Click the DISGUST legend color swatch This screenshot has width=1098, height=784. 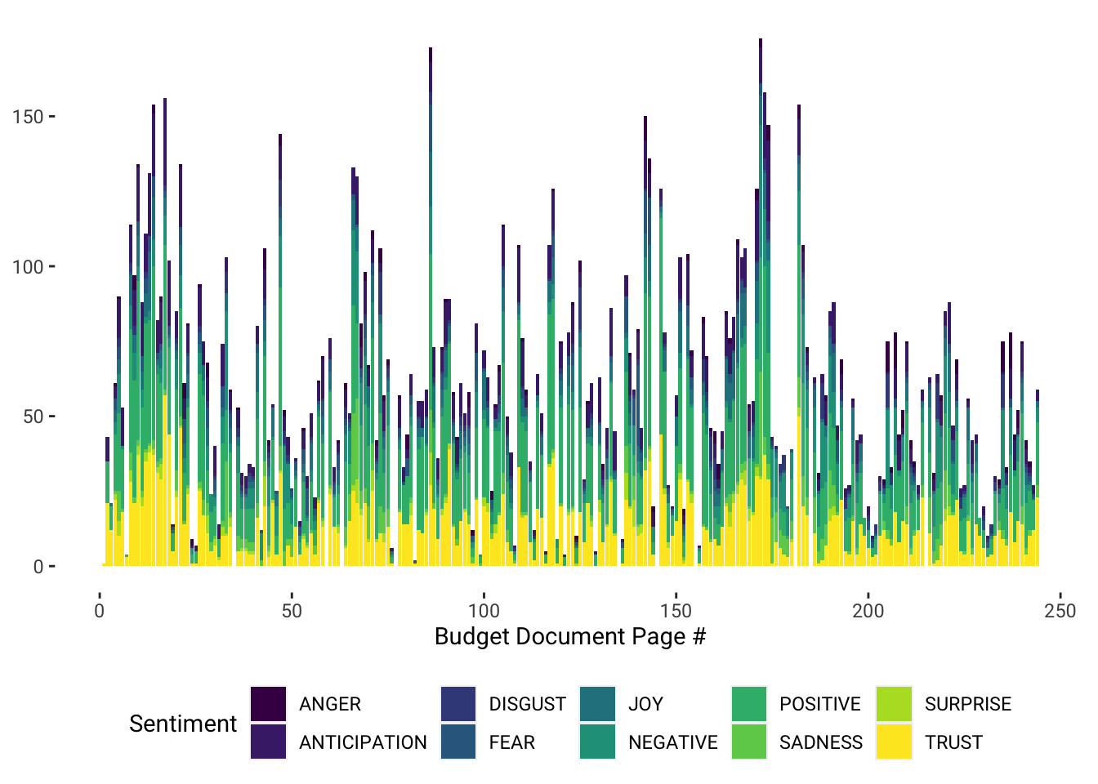458,704
